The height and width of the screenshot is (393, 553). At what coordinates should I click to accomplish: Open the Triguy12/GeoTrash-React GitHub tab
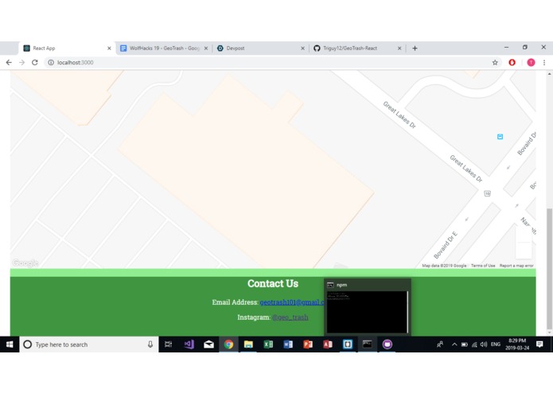357,49
